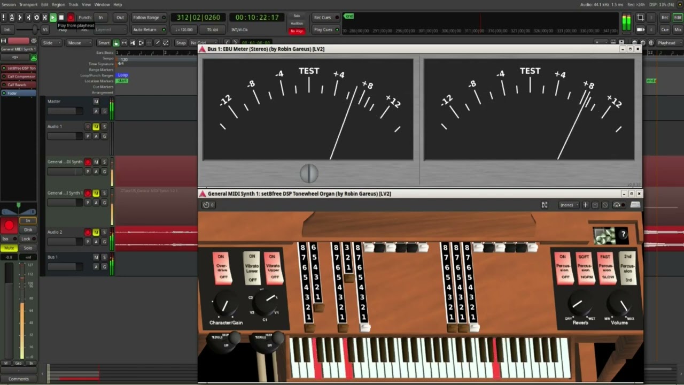The image size is (684, 385).
Task: Open the Slide edit mode dropdown
Action: (x=51, y=43)
